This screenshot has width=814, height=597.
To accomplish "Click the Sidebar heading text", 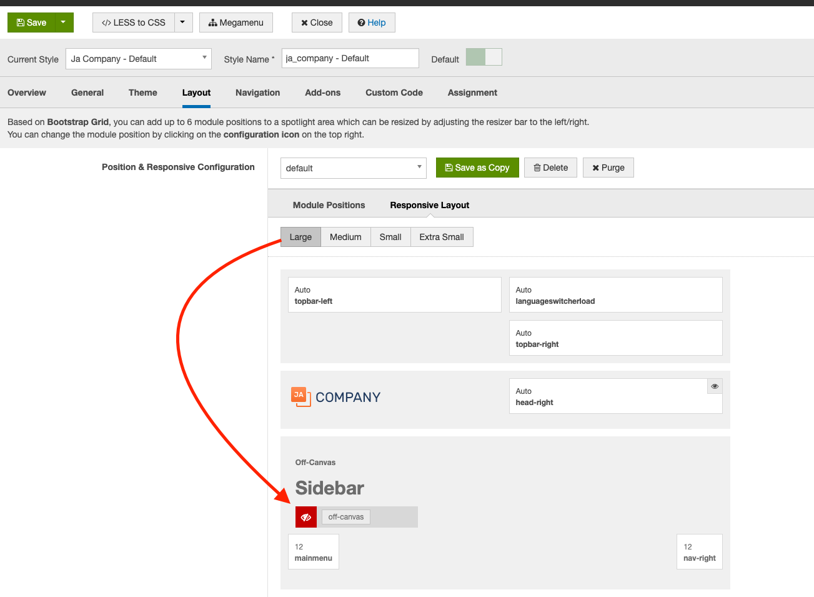I will (x=330, y=488).
